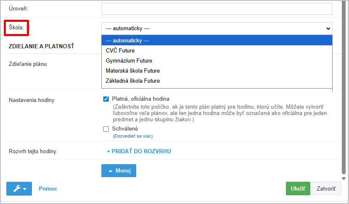The width and height of the screenshot is (349, 204).
Task: Click the scrollbar down arrow
Action: (x=344, y=178)
